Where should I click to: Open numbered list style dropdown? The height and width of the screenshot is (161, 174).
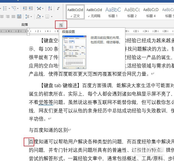[x=9, y=8]
